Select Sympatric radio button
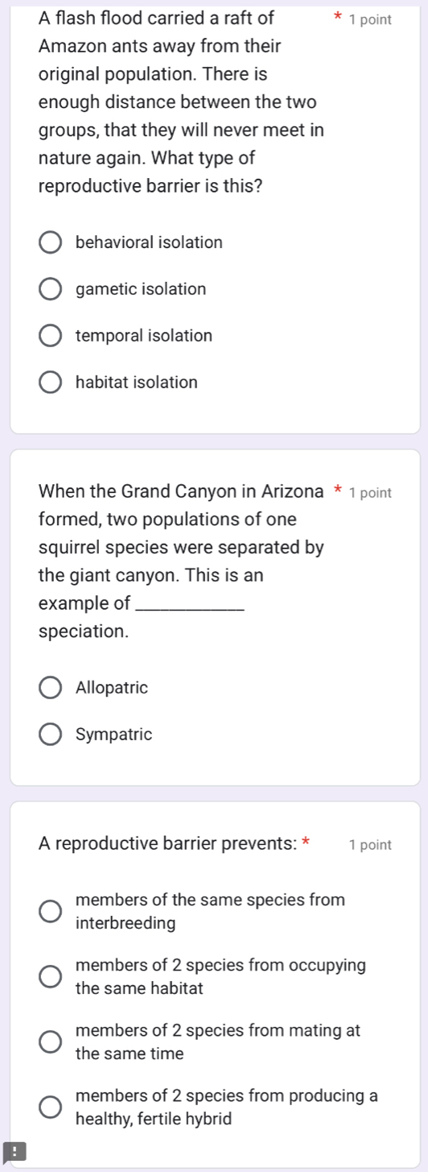The height and width of the screenshot is (1172, 428). point(50,735)
